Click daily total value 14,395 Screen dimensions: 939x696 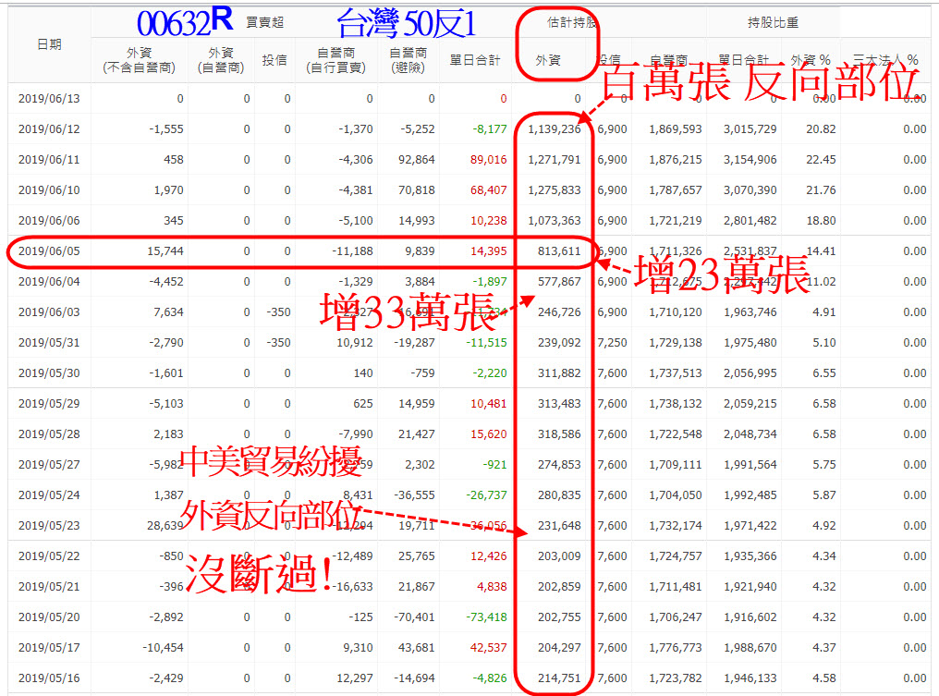click(x=488, y=251)
